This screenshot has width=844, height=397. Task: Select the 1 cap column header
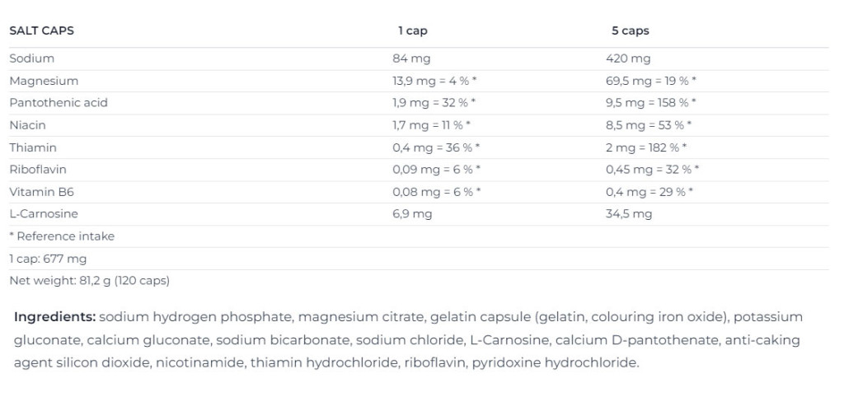click(413, 30)
